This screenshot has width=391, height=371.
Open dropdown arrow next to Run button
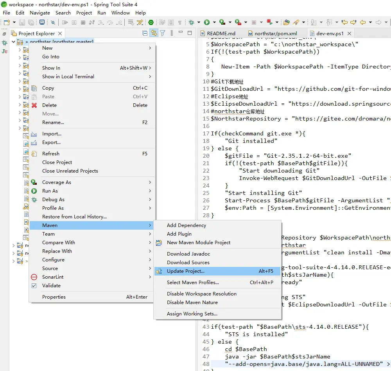pyautogui.click(x=213, y=22)
